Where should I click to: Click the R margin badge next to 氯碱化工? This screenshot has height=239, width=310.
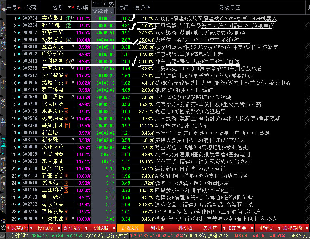click(66, 183)
